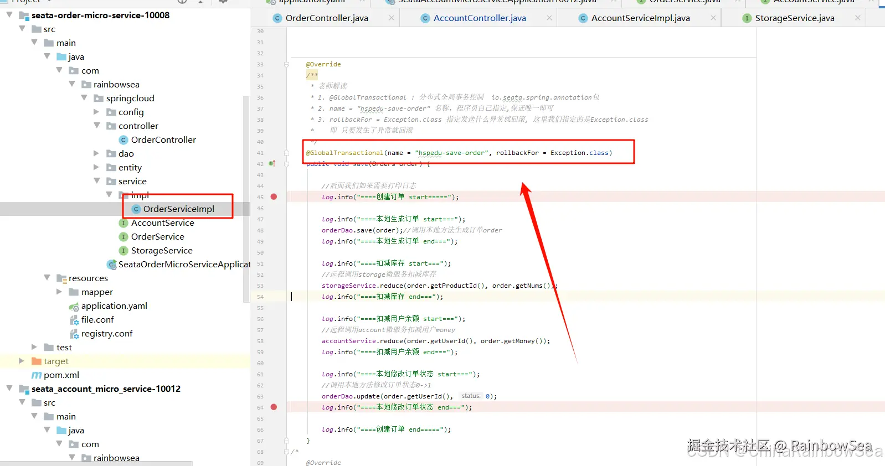Screen dimensions: 885x466
Task: Open pom.xml of order service
Action: click(61, 375)
